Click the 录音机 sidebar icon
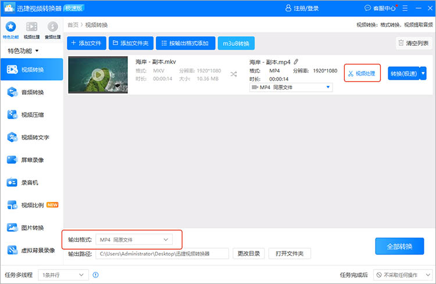436x284 pixels. pyautogui.click(x=12, y=182)
